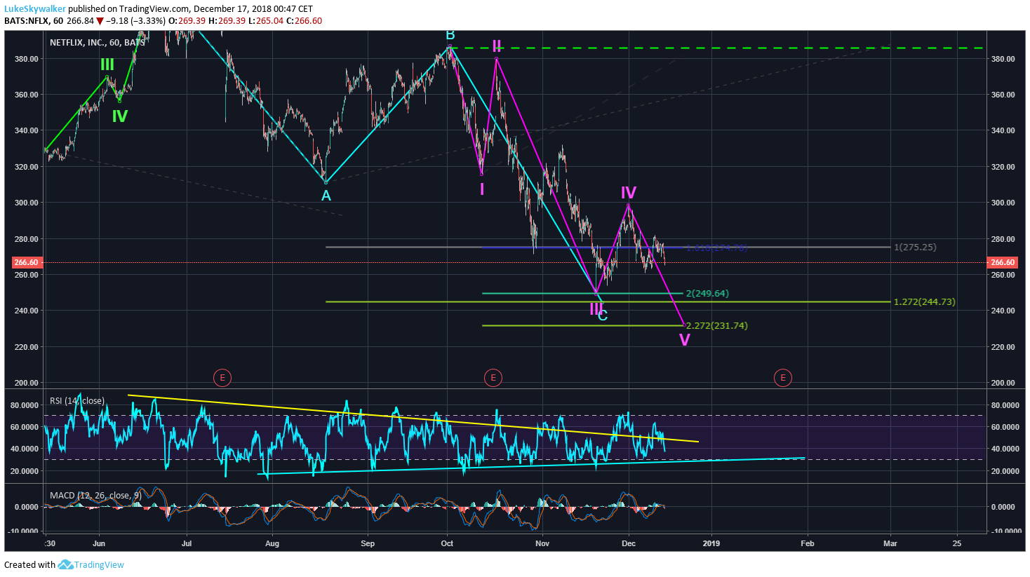This screenshot has height=577, width=1030.
Task: Click the 2019 label on the time axis
Action: 711,543
